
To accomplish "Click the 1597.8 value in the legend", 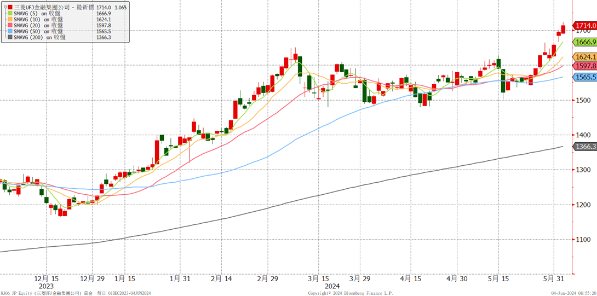I will [104, 26].
